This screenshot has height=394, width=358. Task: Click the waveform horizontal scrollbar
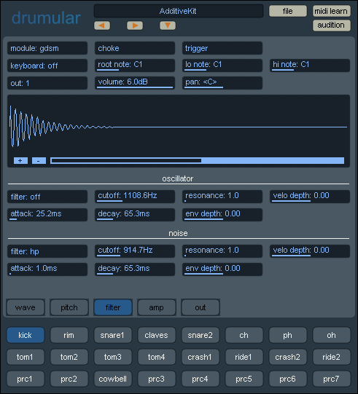tap(198, 160)
